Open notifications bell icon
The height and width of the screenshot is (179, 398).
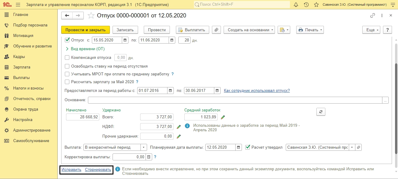[296, 5]
